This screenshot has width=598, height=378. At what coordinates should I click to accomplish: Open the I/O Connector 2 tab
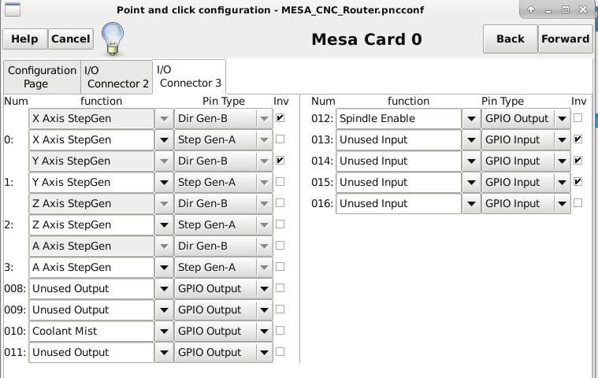[x=116, y=77]
